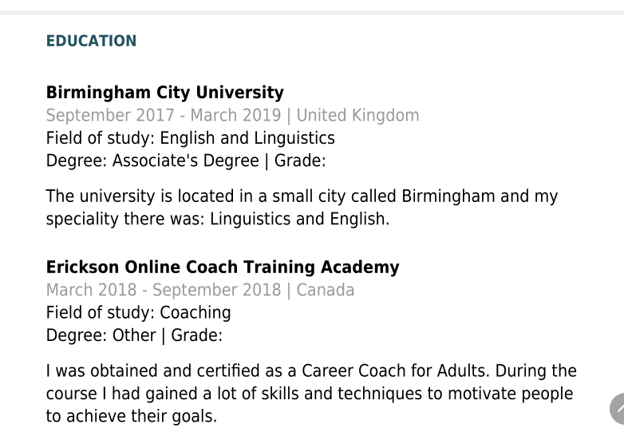This screenshot has height=444, width=624.
Task: Click the Birmingham City University title
Action: (164, 93)
